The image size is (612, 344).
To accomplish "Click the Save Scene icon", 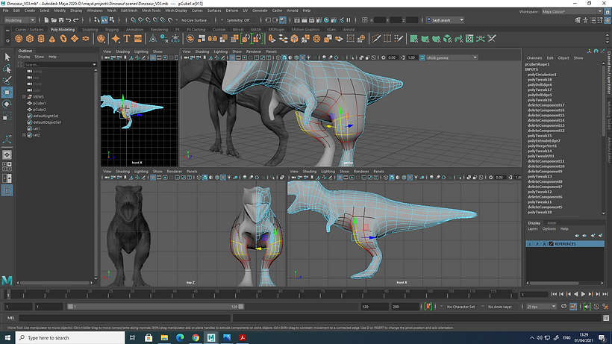I will point(61,20).
